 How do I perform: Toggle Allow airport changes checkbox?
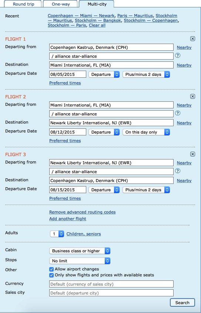point(51,269)
